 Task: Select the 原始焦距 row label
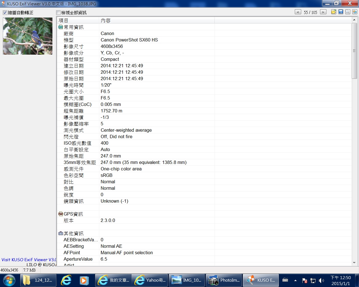[73, 156]
